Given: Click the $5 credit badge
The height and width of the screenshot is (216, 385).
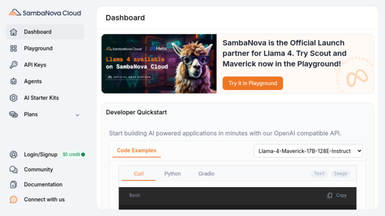Looking at the screenshot, I should coord(73,155).
